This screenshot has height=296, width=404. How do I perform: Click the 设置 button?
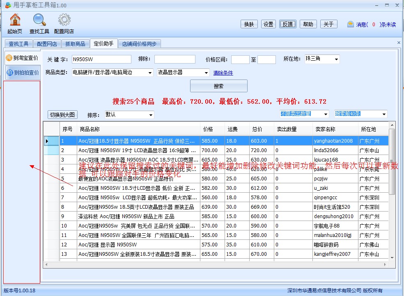pyautogui.click(x=268, y=24)
